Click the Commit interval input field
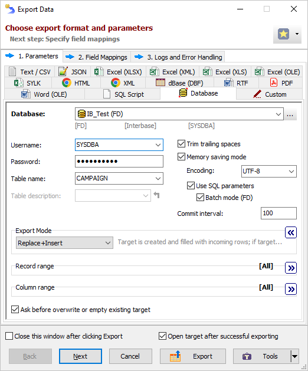308x371 pixels. click(x=278, y=213)
